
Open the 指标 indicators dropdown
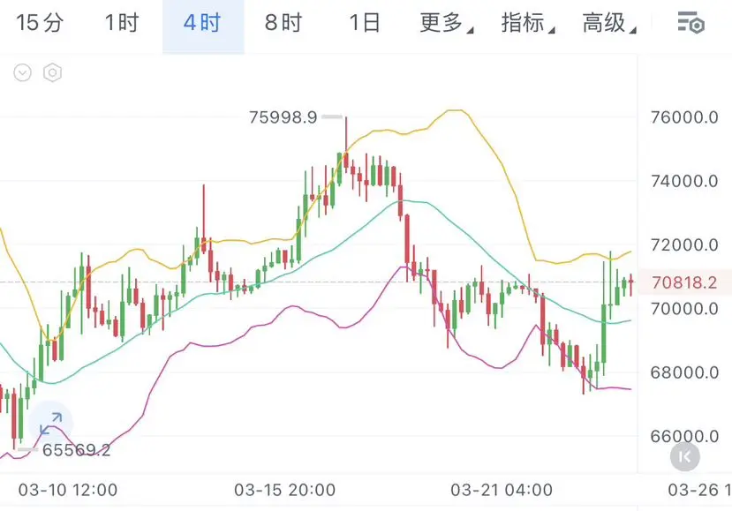528,23
